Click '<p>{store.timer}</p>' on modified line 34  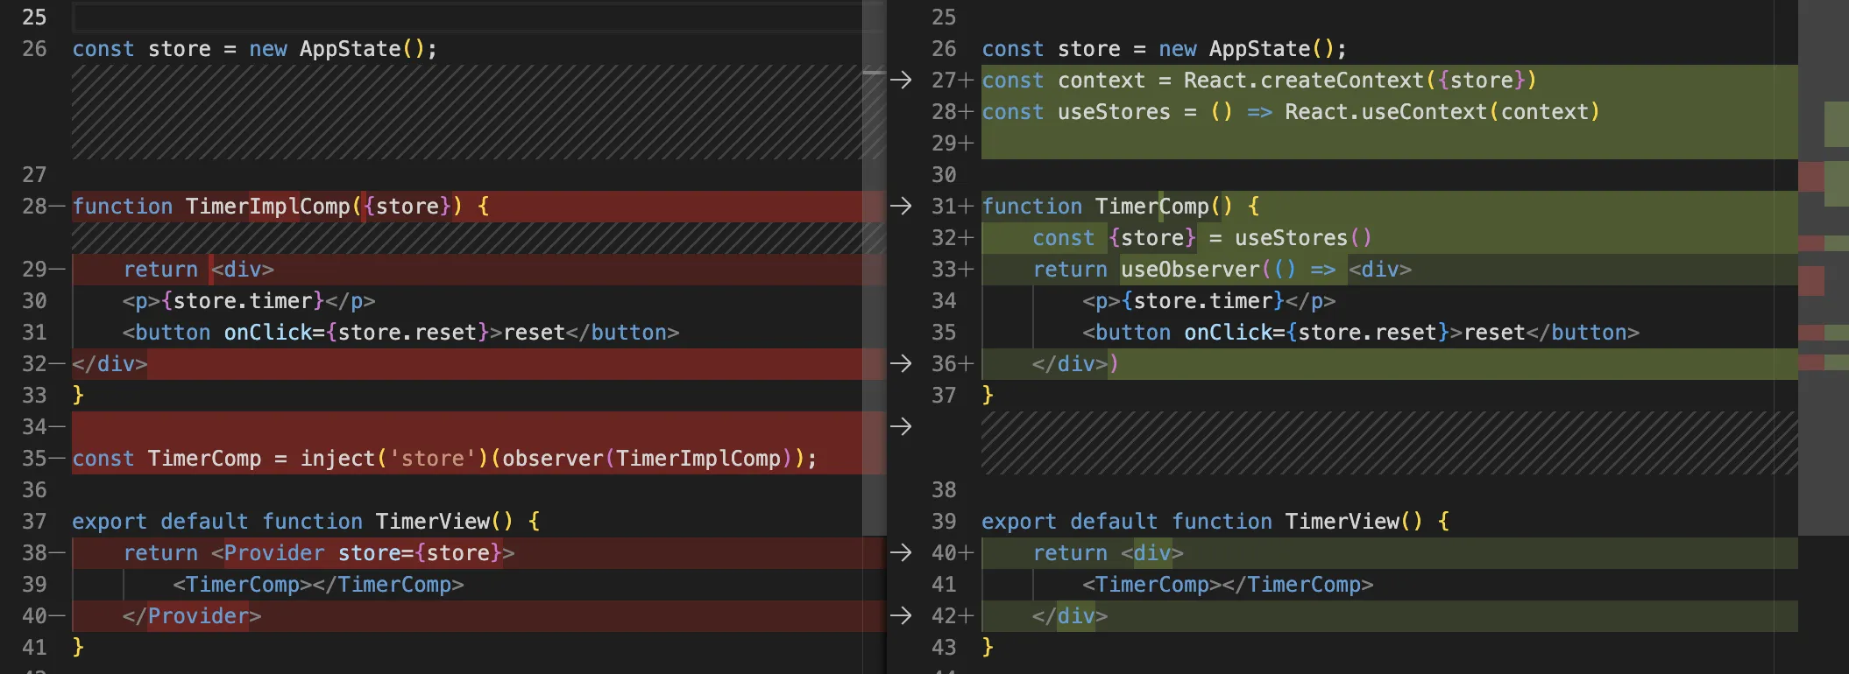coord(1209,301)
